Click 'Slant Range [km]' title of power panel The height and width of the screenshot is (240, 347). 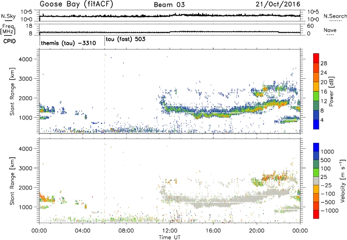coord(12,91)
